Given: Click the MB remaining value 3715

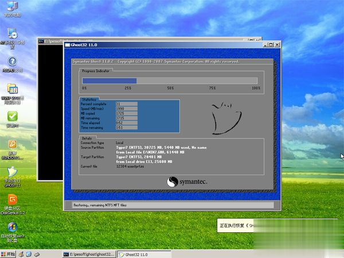Looking at the screenshot, I should click(x=127, y=118).
